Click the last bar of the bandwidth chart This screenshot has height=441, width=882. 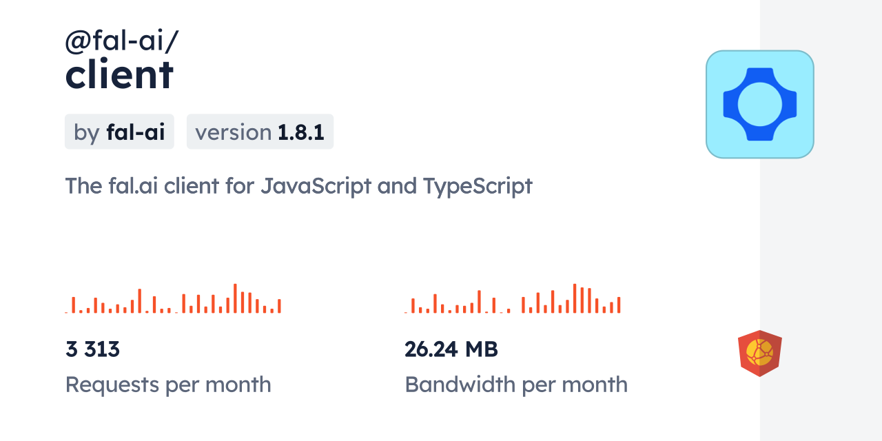point(619,305)
